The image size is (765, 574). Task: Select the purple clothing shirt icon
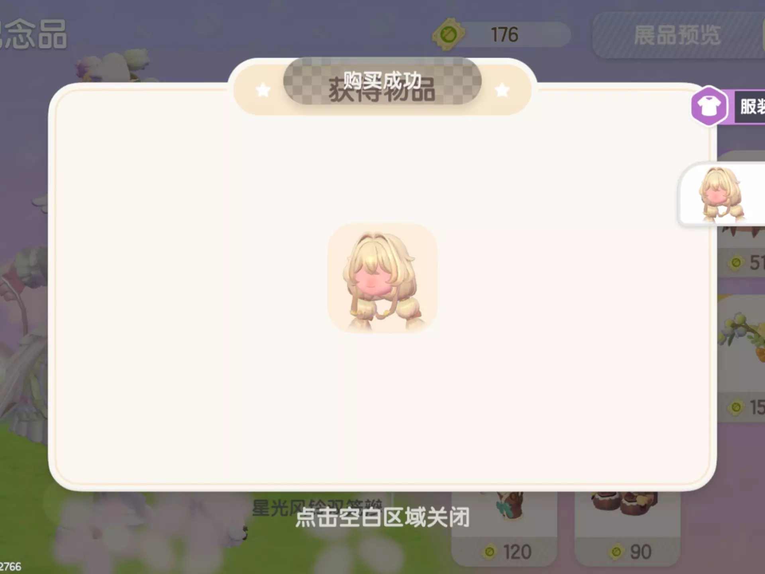pyautogui.click(x=709, y=106)
